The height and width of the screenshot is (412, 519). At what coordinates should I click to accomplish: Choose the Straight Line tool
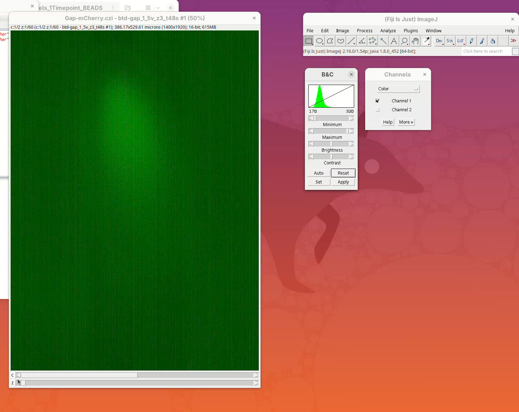pyautogui.click(x=351, y=41)
